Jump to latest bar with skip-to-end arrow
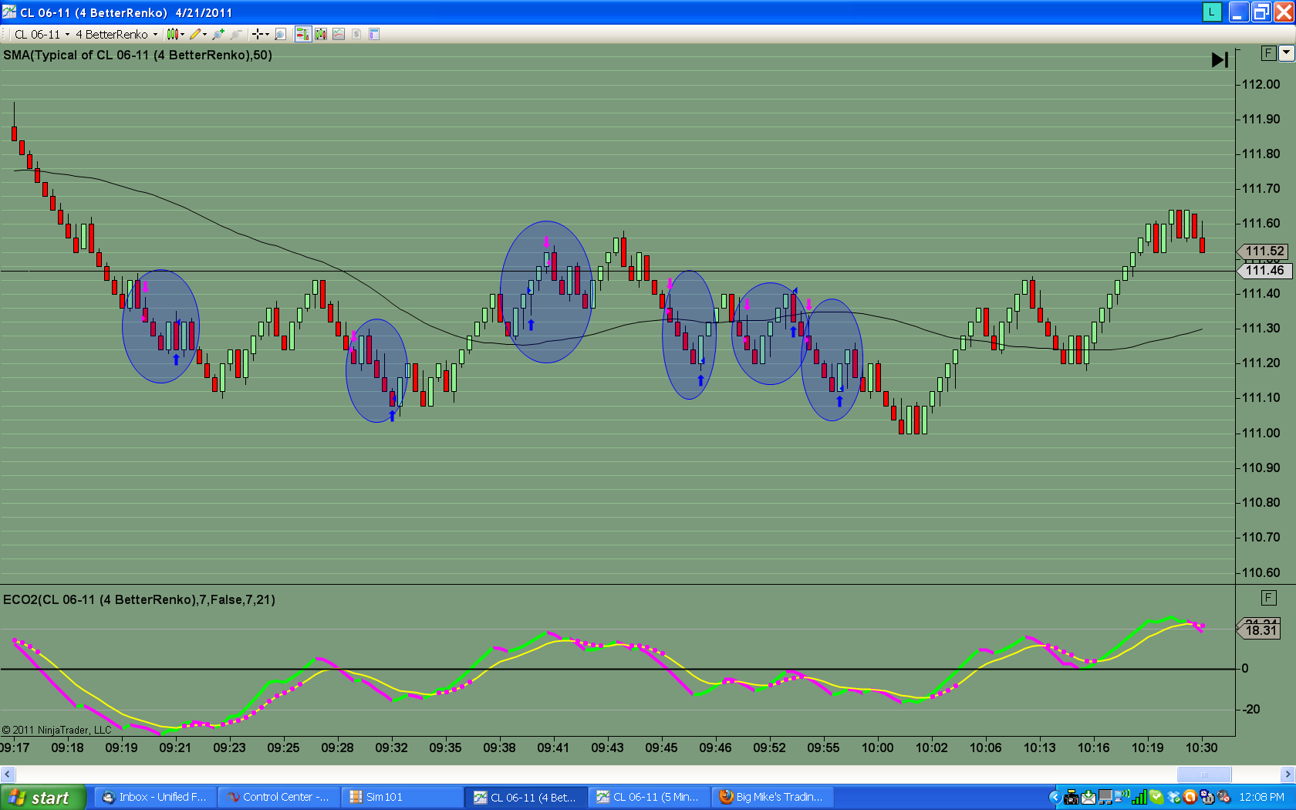The image size is (1296, 810). [x=1220, y=60]
